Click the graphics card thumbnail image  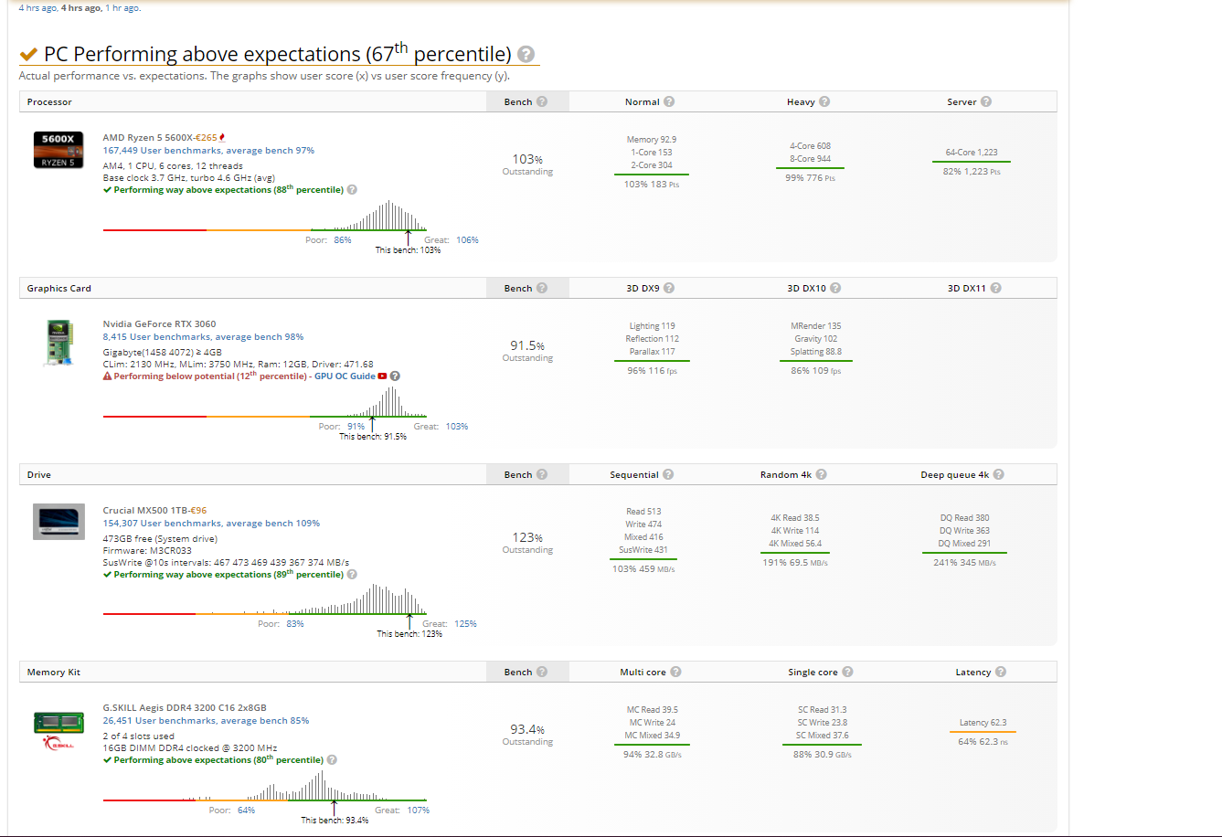pyautogui.click(x=59, y=343)
